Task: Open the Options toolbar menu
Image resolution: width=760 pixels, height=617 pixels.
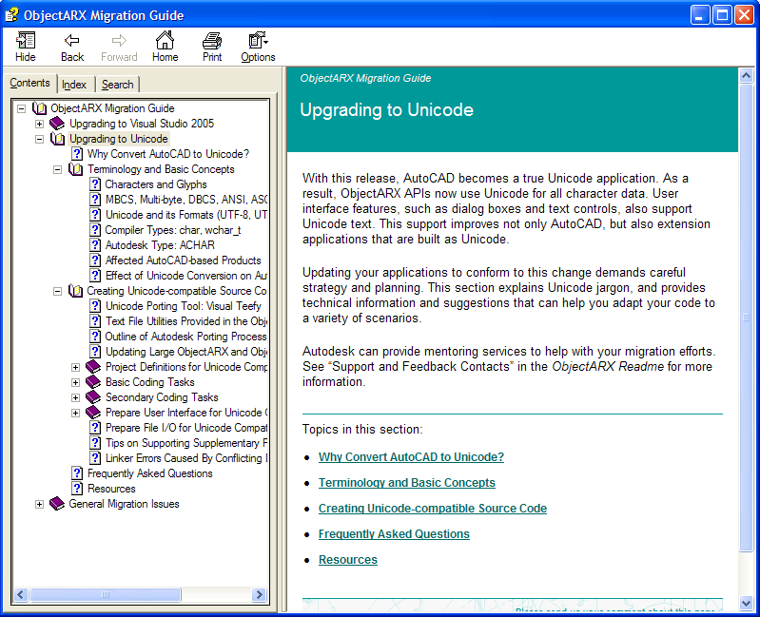Action: click(x=258, y=46)
